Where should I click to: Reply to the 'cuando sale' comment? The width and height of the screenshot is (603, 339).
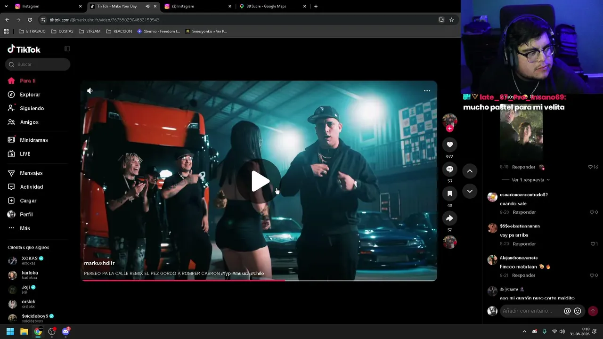[524, 212]
